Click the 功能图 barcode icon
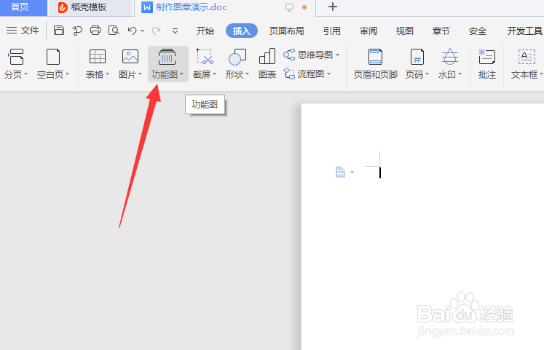 pos(167,57)
